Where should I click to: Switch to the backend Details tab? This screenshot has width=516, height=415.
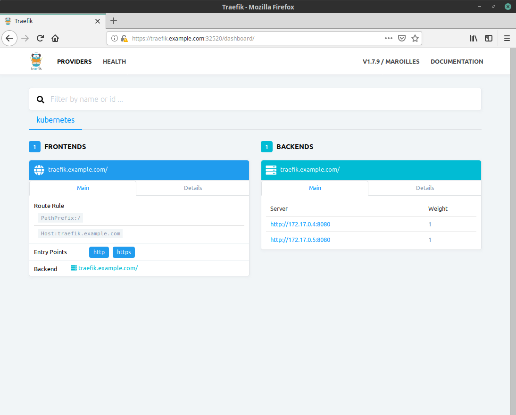[x=425, y=188]
